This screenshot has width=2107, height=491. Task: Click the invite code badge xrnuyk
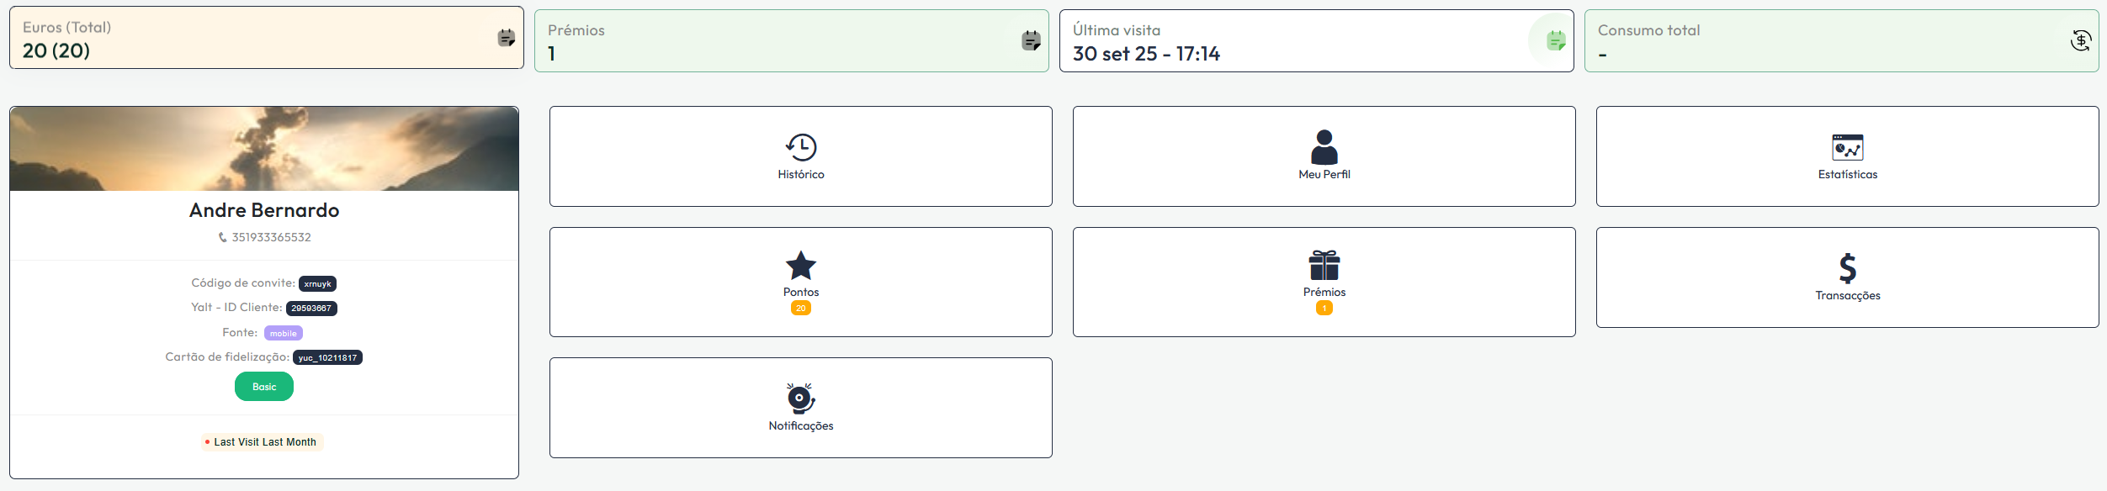[317, 284]
